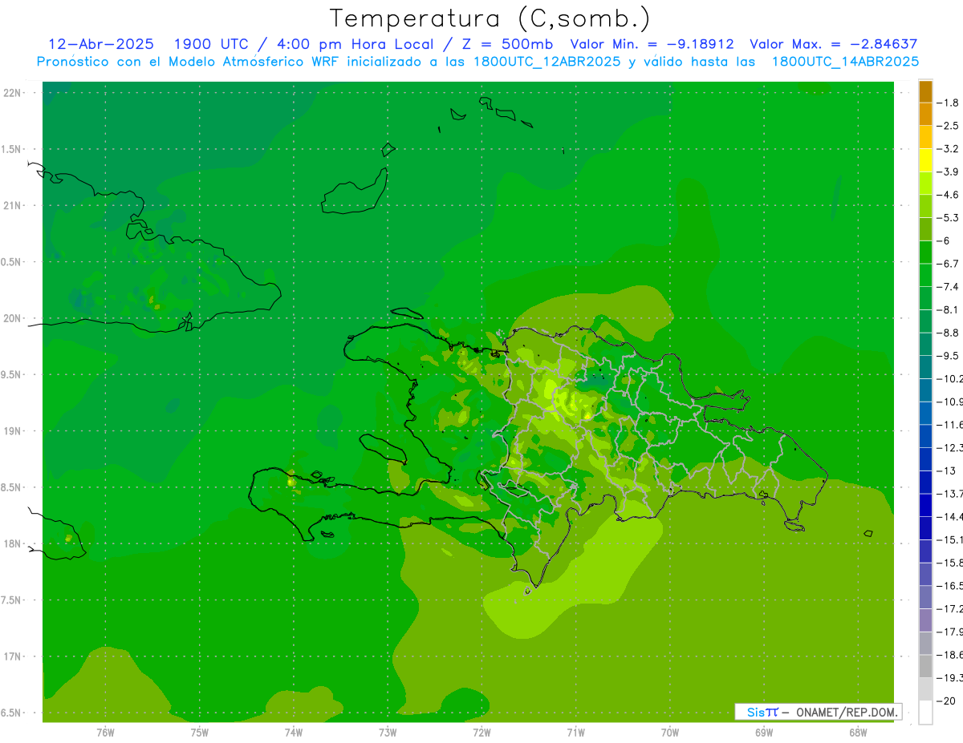Click the '-2.5' colorbar label

coord(948,126)
